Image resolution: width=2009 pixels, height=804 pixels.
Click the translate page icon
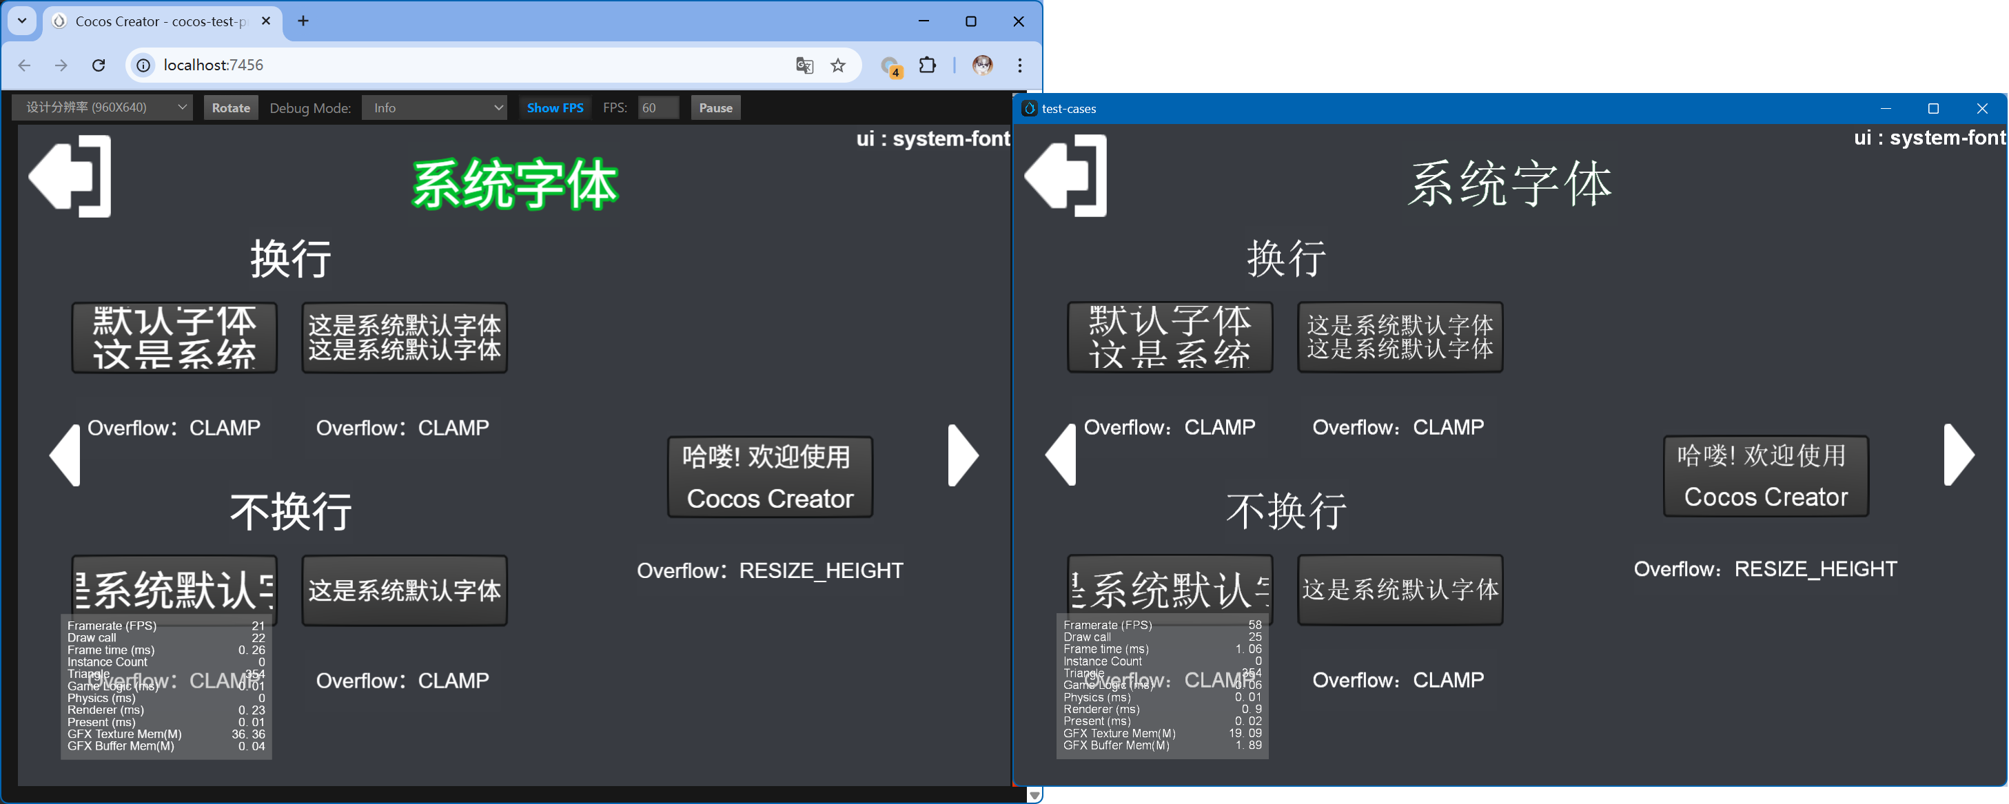click(x=804, y=65)
